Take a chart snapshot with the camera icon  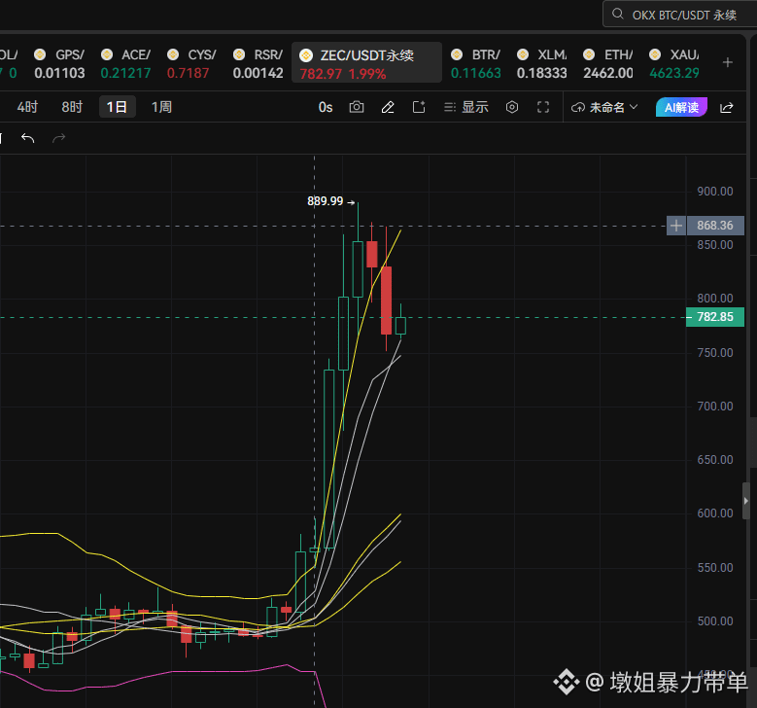click(x=357, y=107)
